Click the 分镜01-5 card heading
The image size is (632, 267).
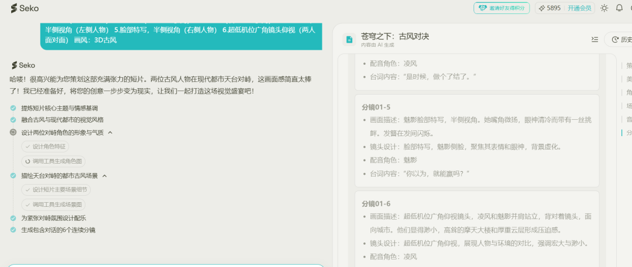point(376,107)
